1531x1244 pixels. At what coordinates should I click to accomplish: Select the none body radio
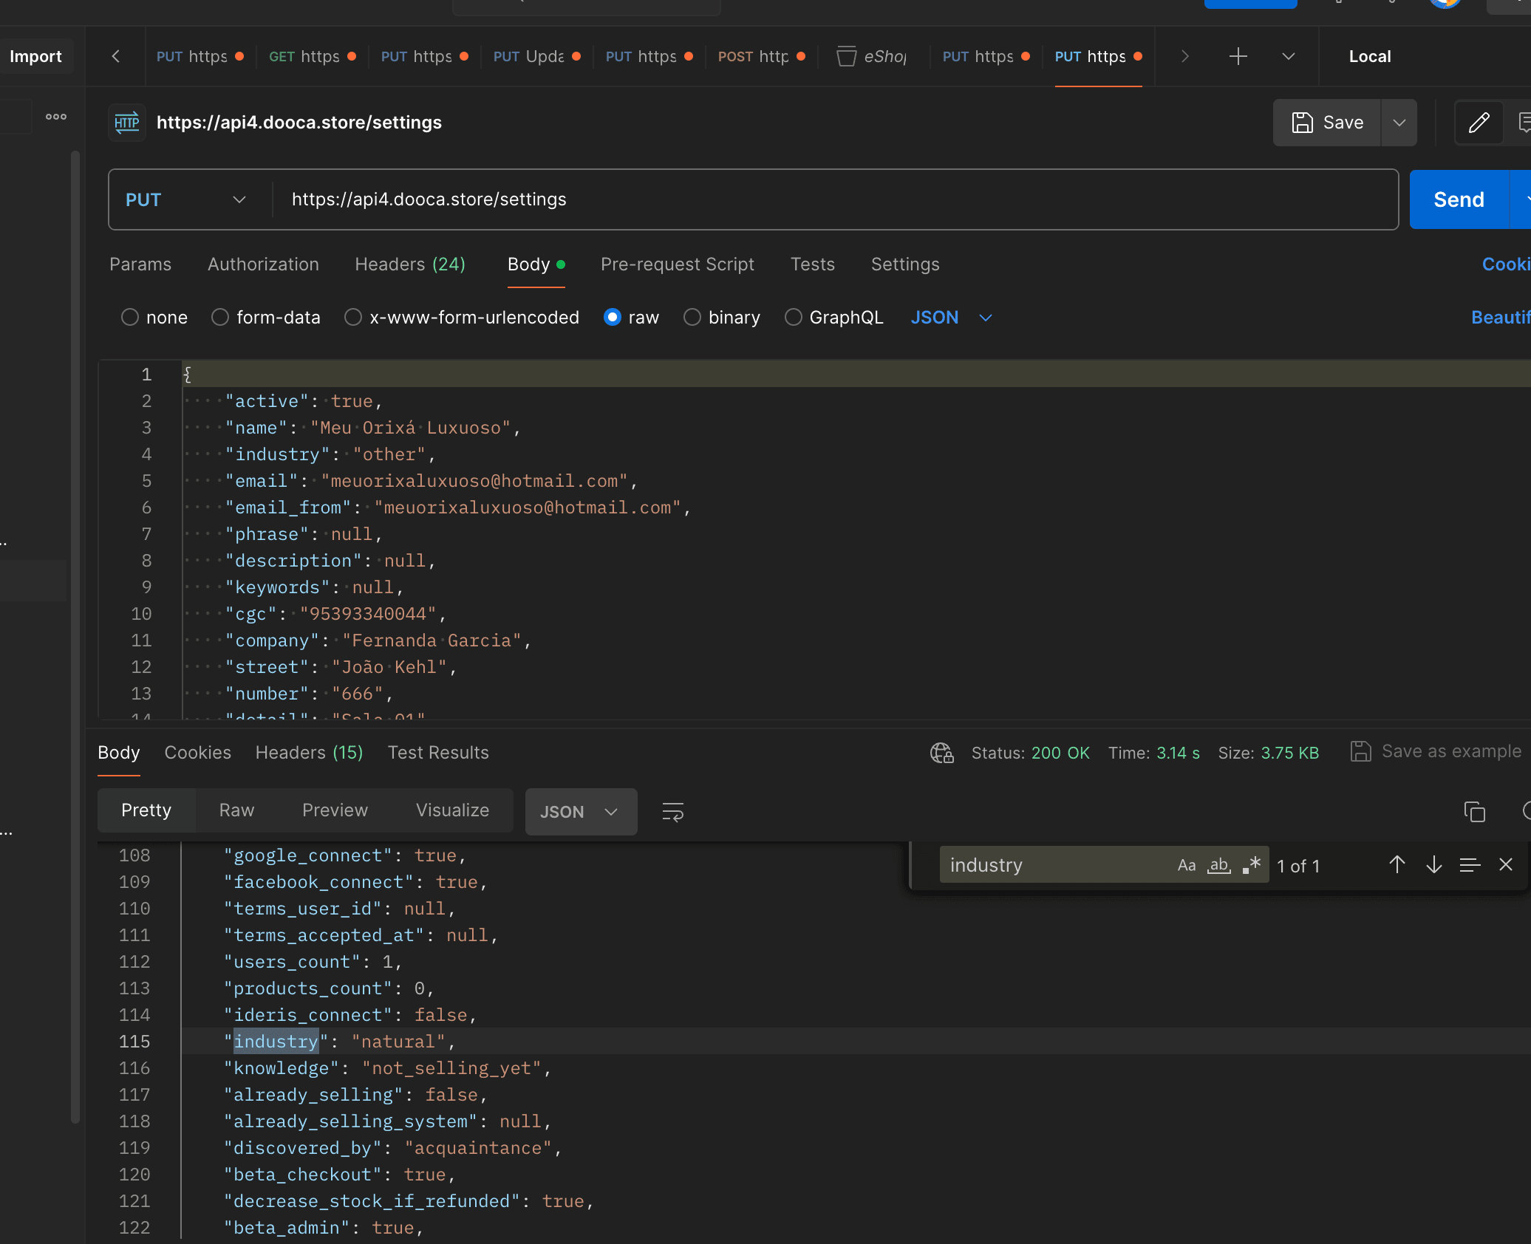click(x=130, y=318)
